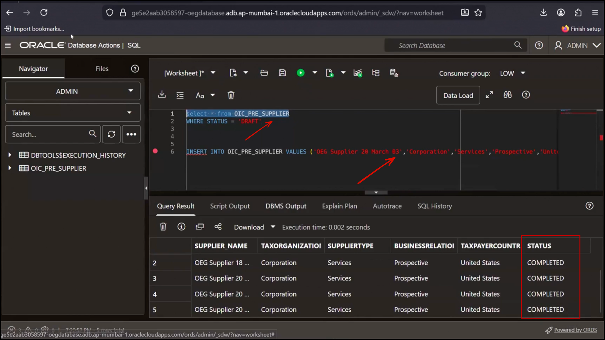This screenshot has width=605, height=340.
Task: Click the Data Load toolbar icon
Action: click(394, 73)
